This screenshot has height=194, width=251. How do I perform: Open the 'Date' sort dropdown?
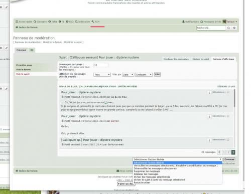[128, 75]
